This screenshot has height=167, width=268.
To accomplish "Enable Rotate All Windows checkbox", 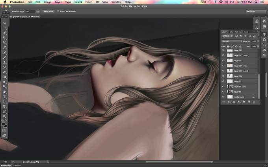I will [x=58, y=11].
